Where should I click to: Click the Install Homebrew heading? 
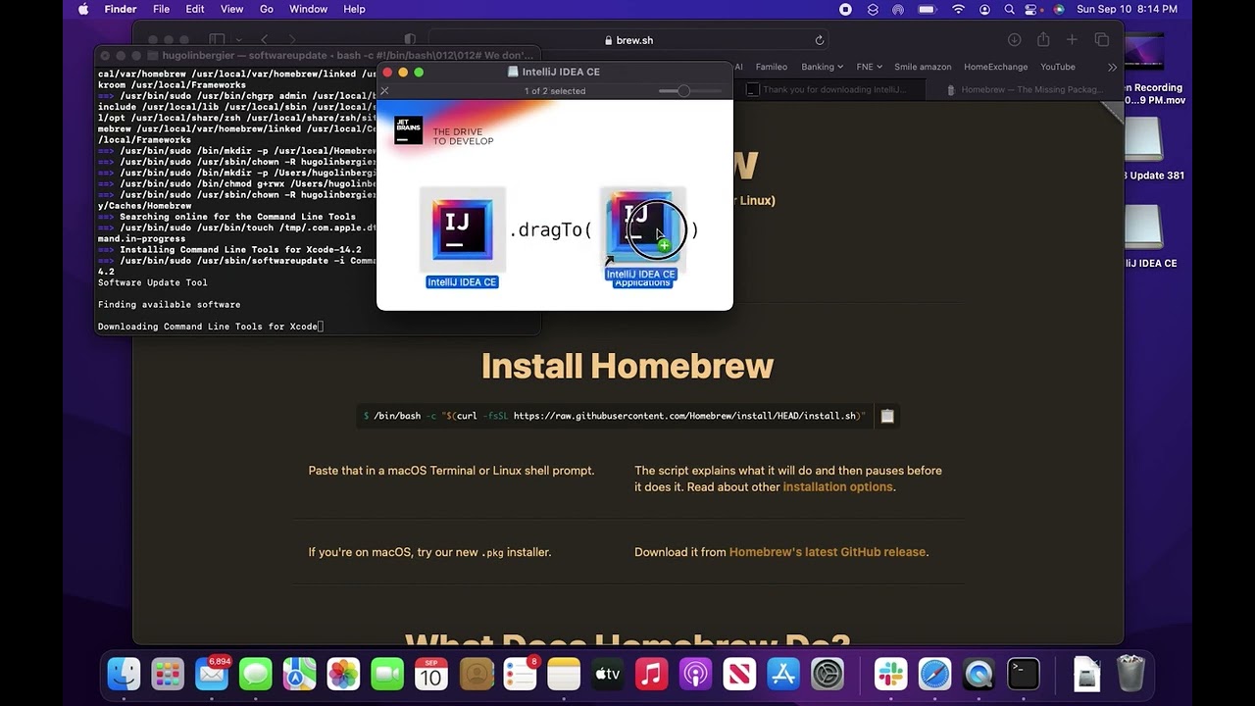627,366
